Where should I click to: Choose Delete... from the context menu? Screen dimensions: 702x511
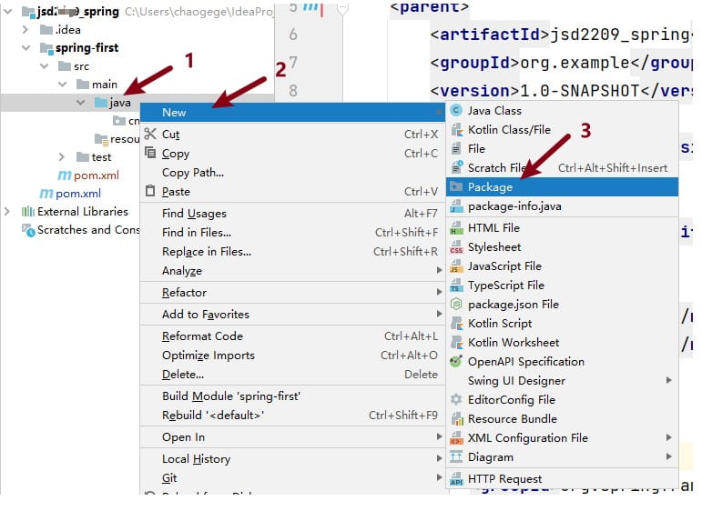pos(293,375)
